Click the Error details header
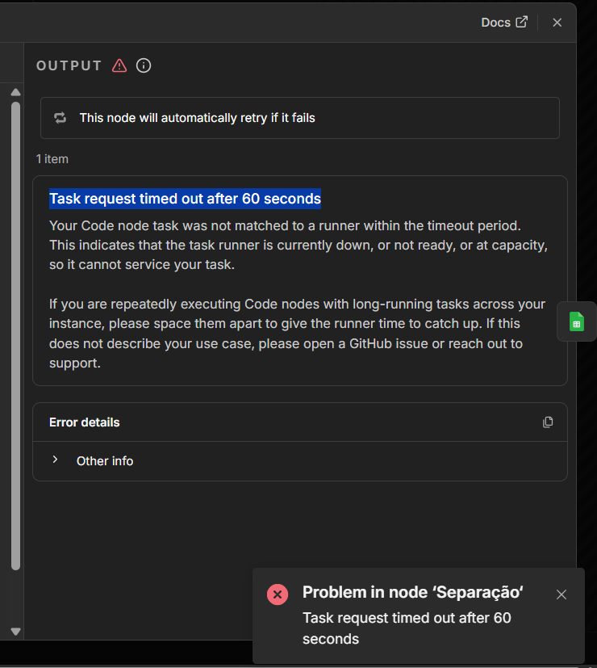Viewport: 597px width, 668px height. [85, 422]
